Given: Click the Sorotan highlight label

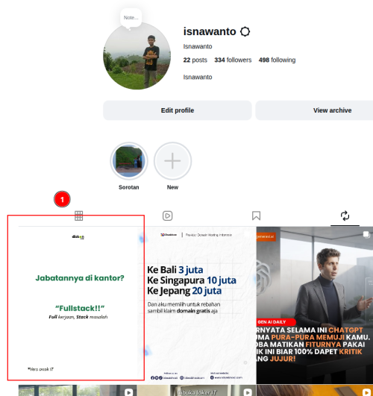Looking at the screenshot, I should [129, 187].
